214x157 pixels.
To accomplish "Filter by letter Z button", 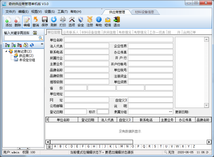I will tap(194, 146).
